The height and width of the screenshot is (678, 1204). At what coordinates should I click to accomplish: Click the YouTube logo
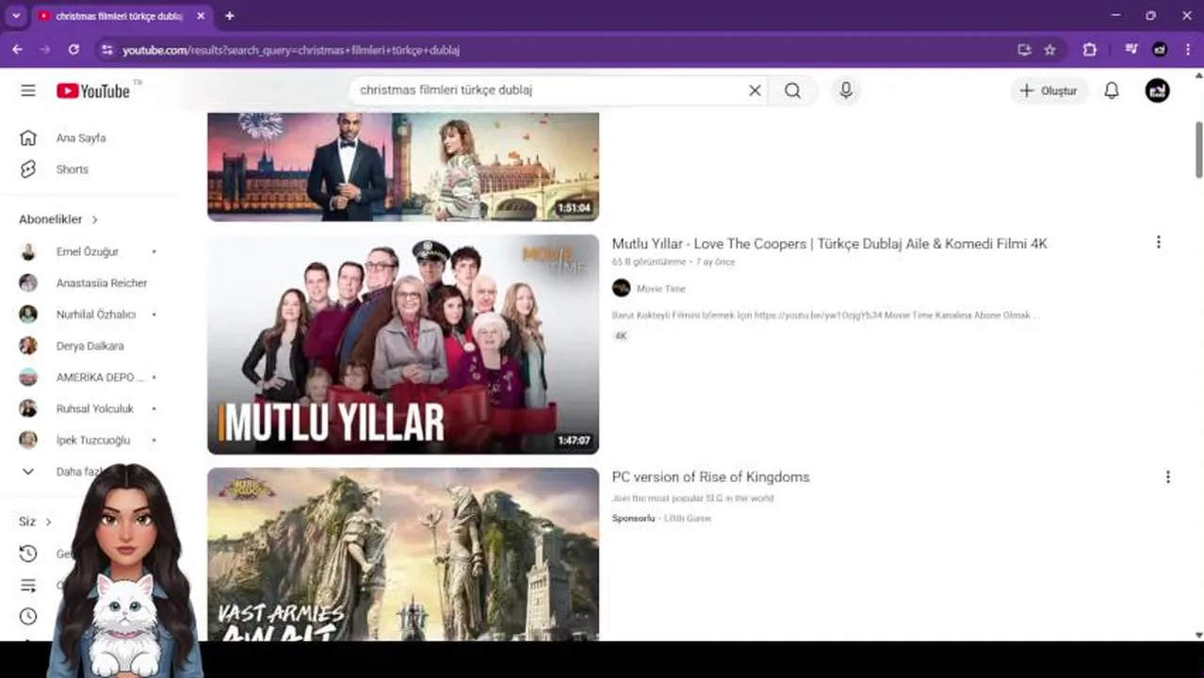click(x=93, y=90)
